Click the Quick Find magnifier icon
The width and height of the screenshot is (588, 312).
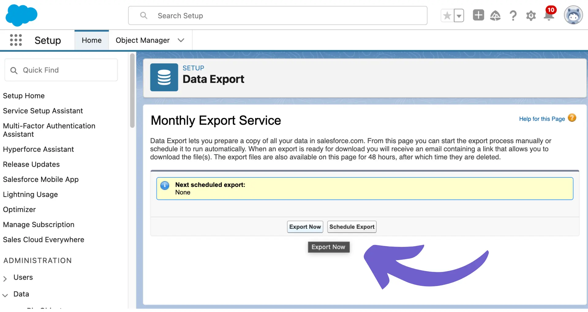[14, 70]
